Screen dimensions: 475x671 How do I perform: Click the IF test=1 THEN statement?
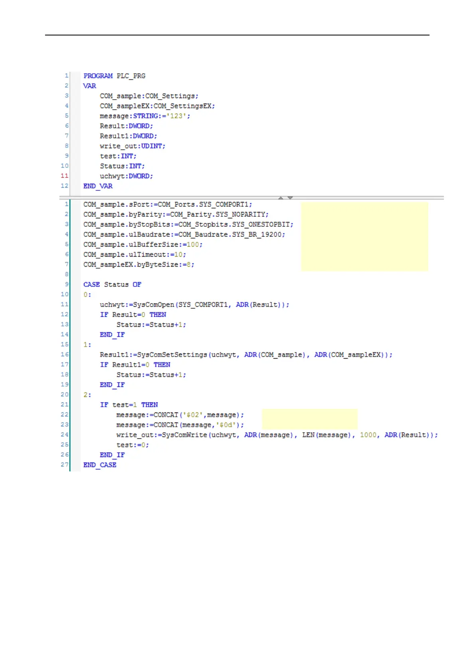pyautogui.click(x=129, y=405)
